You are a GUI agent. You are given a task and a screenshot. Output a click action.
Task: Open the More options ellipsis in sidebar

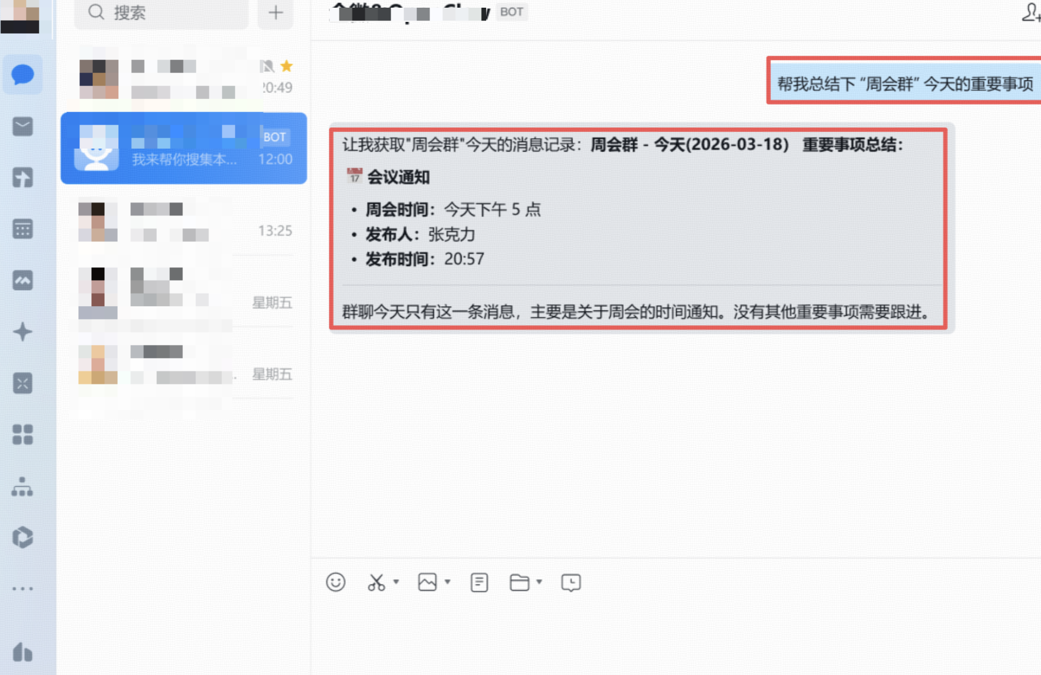click(23, 589)
